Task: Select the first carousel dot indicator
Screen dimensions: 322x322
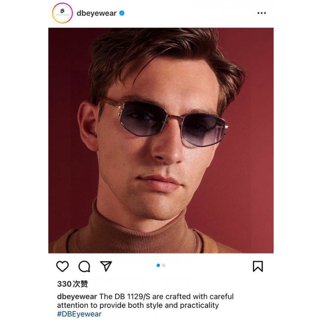Action: pos(158,265)
